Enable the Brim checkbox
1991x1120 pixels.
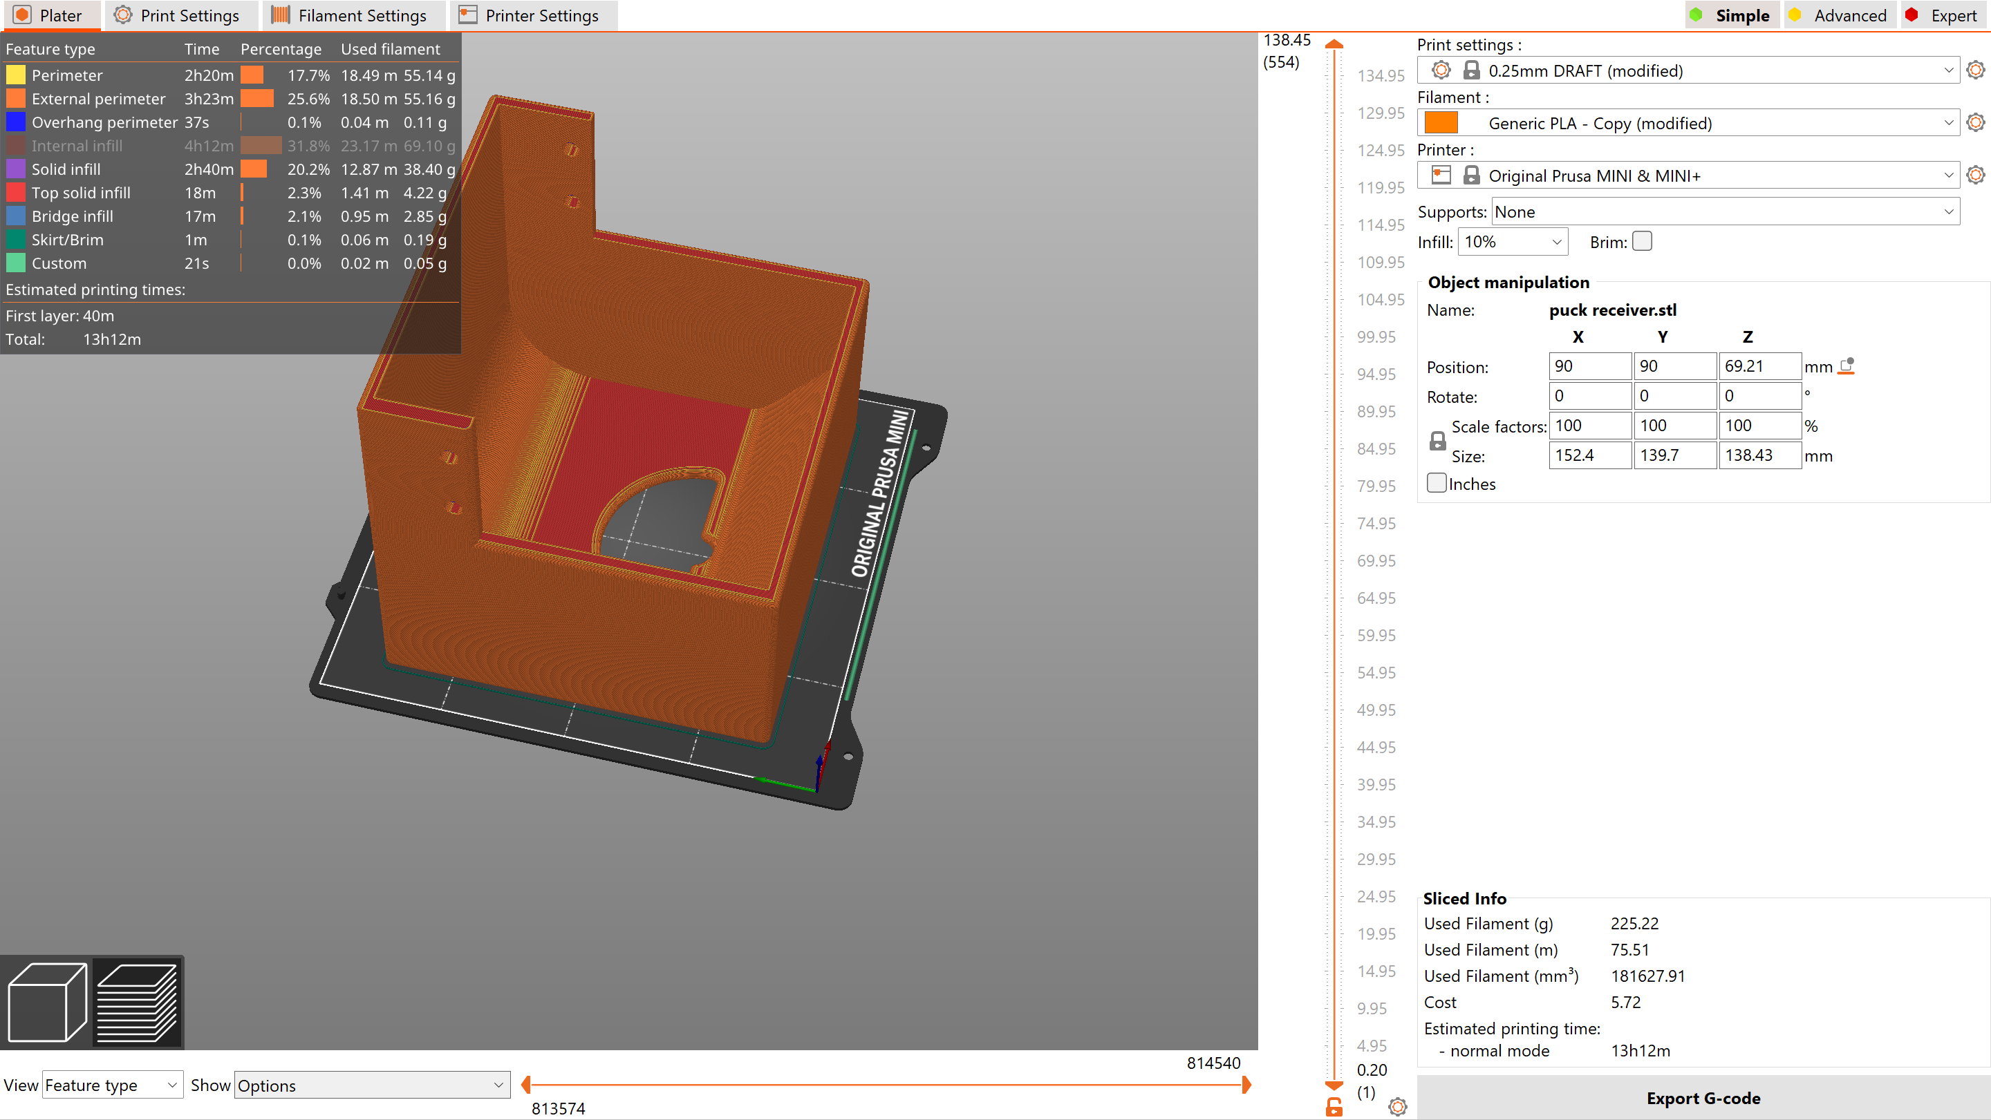[x=1643, y=242]
